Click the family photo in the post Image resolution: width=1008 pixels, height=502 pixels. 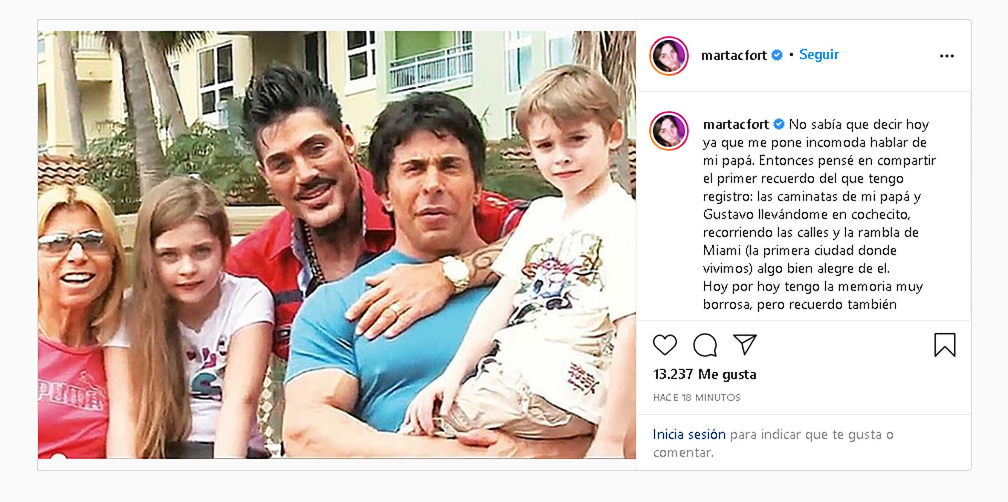pyautogui.click(x=337, y=245)
